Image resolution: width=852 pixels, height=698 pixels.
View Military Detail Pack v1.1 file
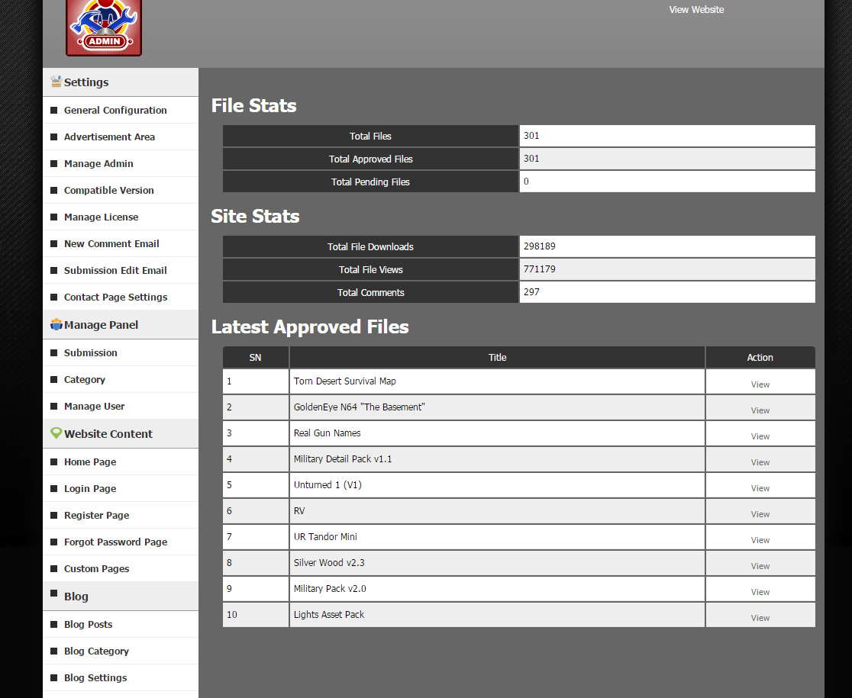click(760, 462)
